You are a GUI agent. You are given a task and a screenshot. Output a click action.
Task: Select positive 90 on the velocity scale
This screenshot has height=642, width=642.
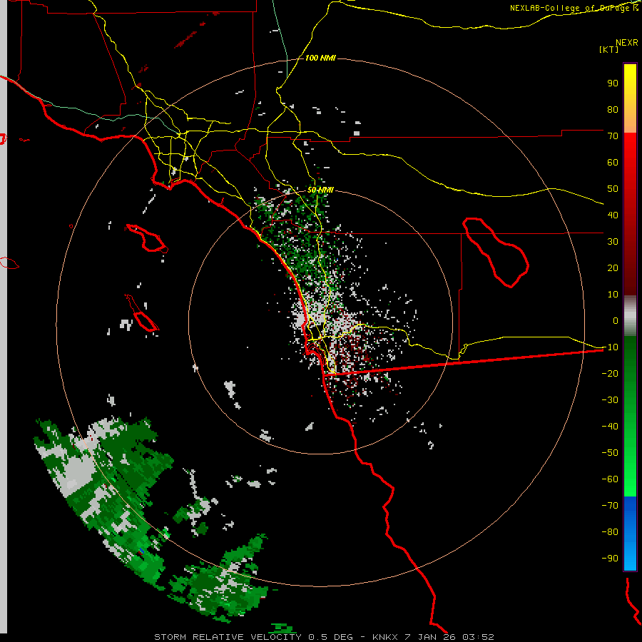pyautogui.click(x=613, y=83)
